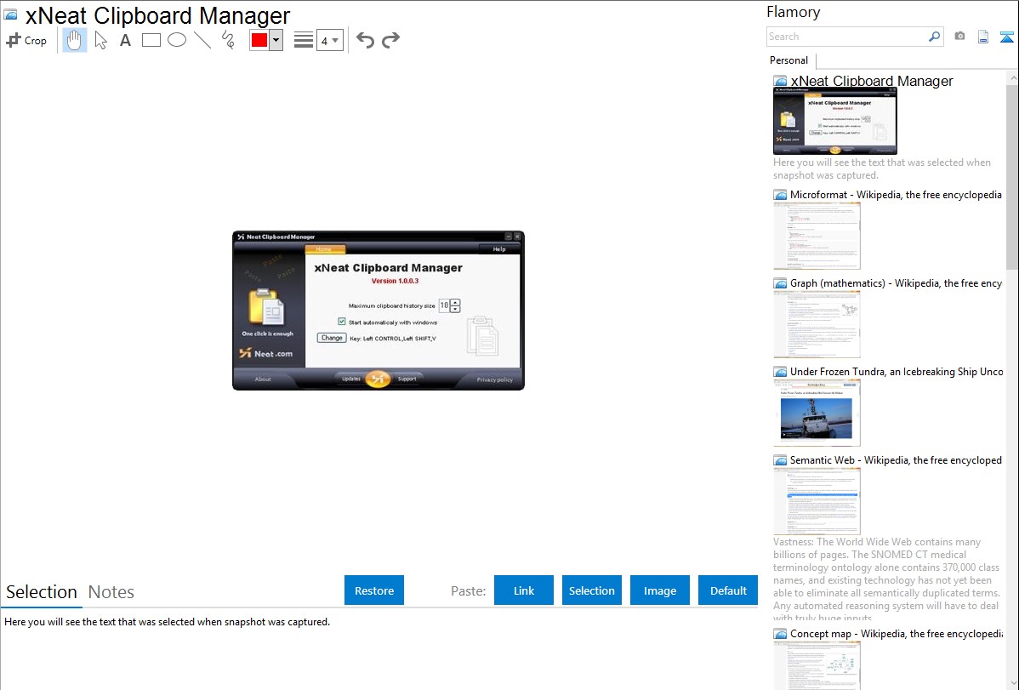Click About in xNeat window footer
The width and height of the screenshot is (1019, 690).
click(x=263, y=379)
